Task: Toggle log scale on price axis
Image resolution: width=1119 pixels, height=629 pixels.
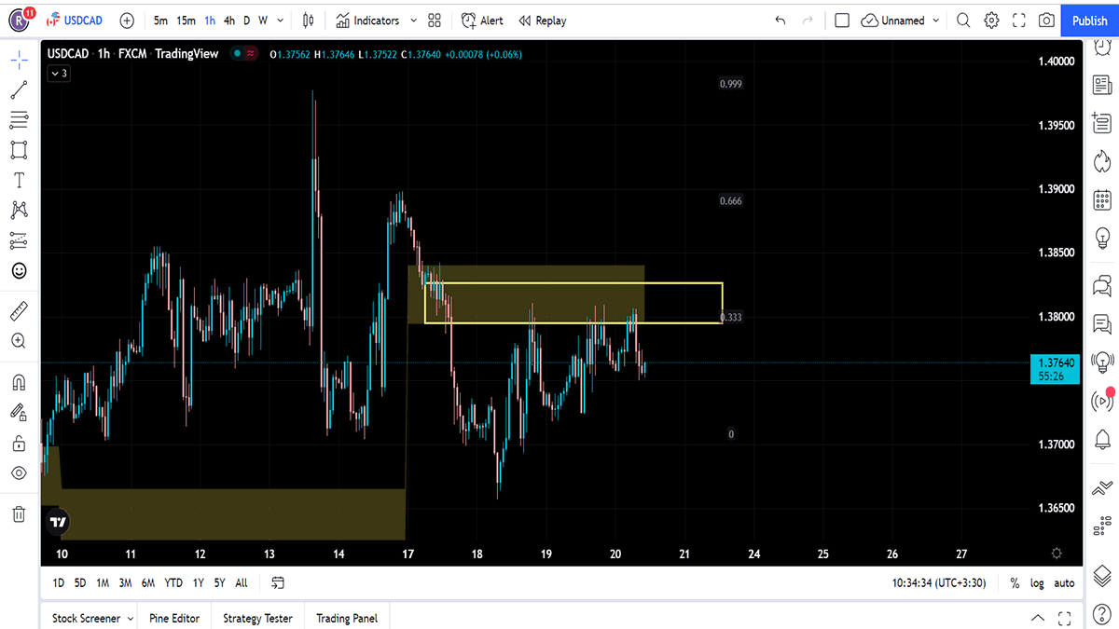Action: point(1037,583)
